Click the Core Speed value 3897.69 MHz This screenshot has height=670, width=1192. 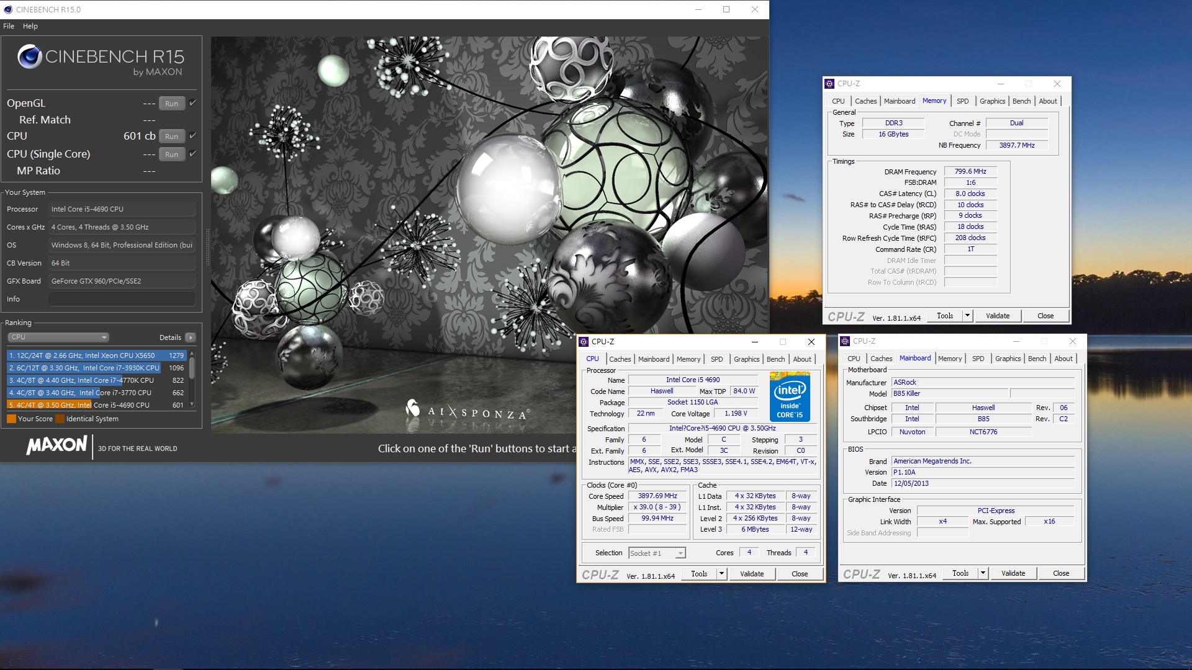click(657, 496)
